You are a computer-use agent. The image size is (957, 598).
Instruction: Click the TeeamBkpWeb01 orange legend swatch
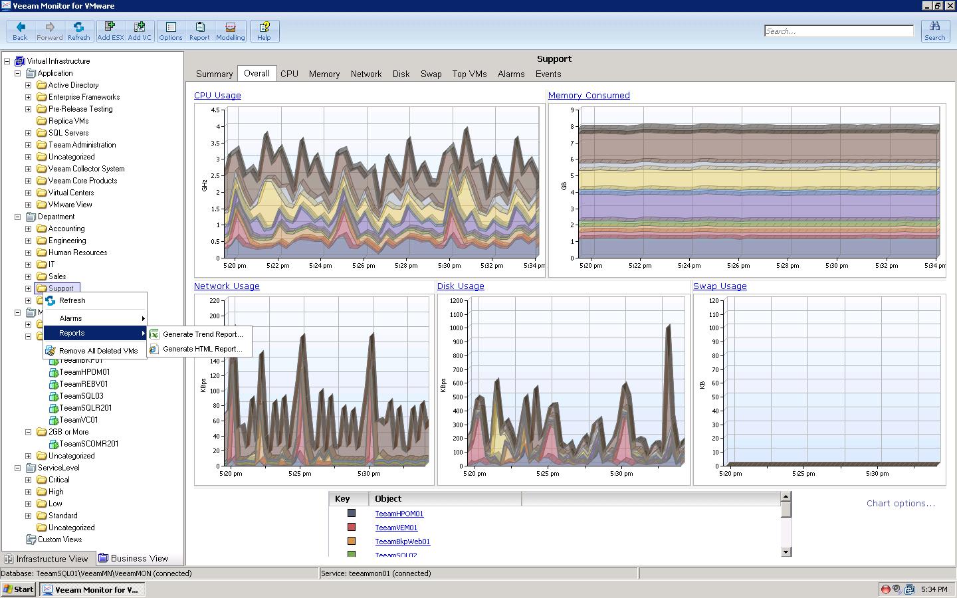pyautogui.click(x=351, y=541)
